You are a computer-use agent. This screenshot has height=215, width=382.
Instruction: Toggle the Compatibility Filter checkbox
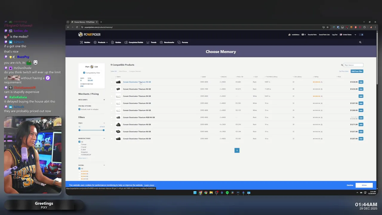84,73
